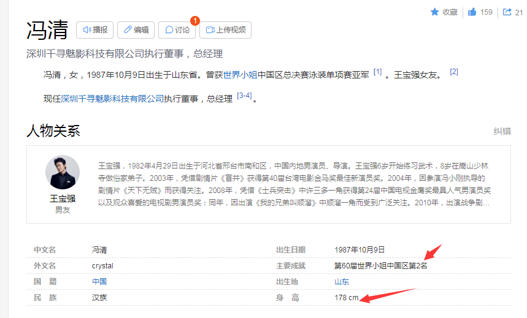Click the 王宝强 biography description text
The width and height of the screenshot is (527, 318).
point(294,184)
